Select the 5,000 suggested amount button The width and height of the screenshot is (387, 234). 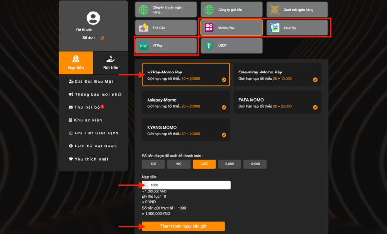click(229, 164)
